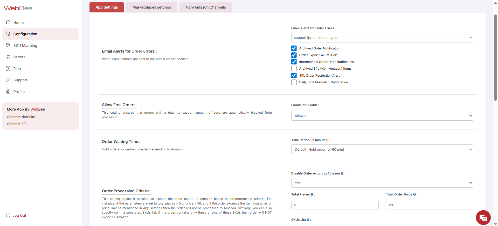Open the Allow Free Orders dropdown
The height and width of the screenshot is (226, 498).
coord(382,116)
